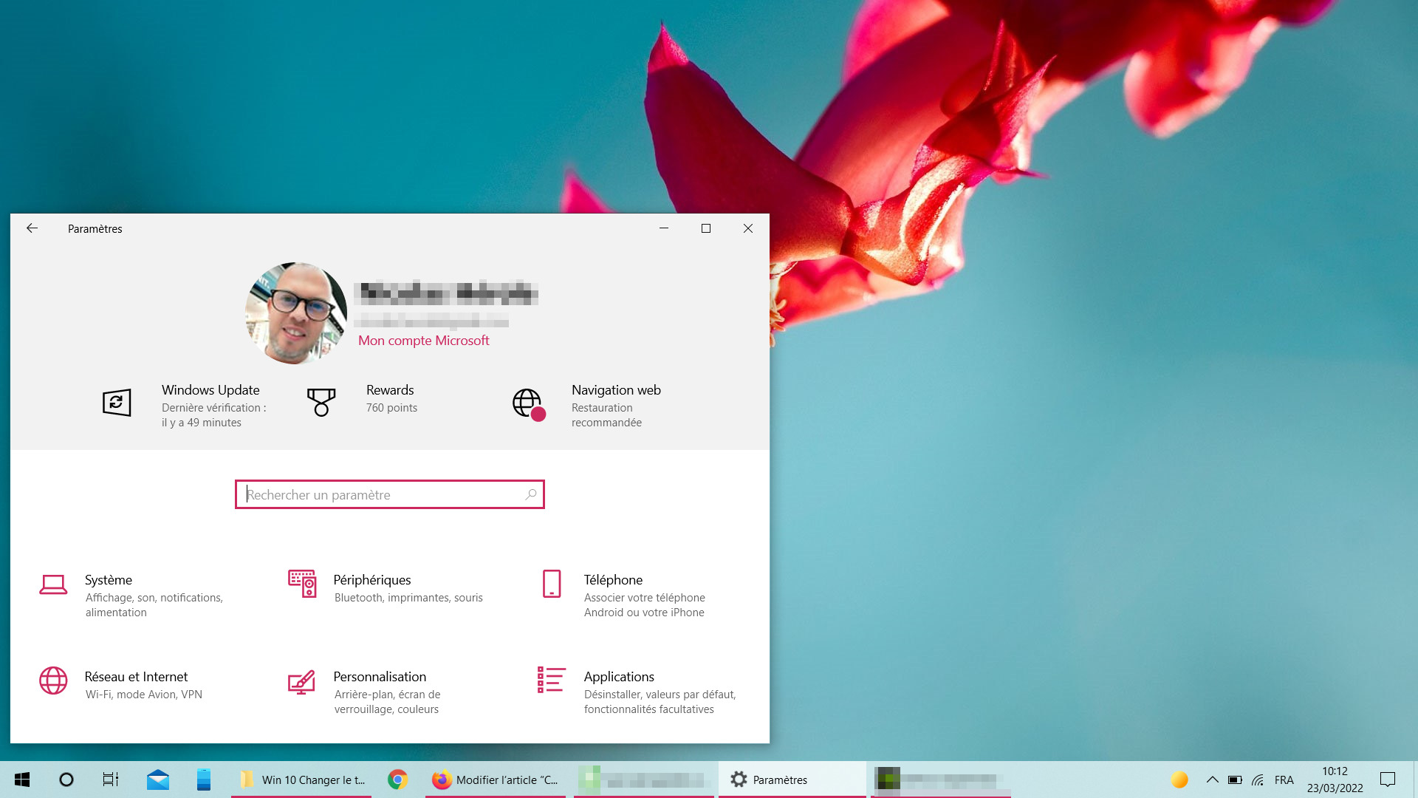This screenshot has height=798, width=1418.
Task: Open the Windows Update sync icon
Action: (x=117, y=403)
